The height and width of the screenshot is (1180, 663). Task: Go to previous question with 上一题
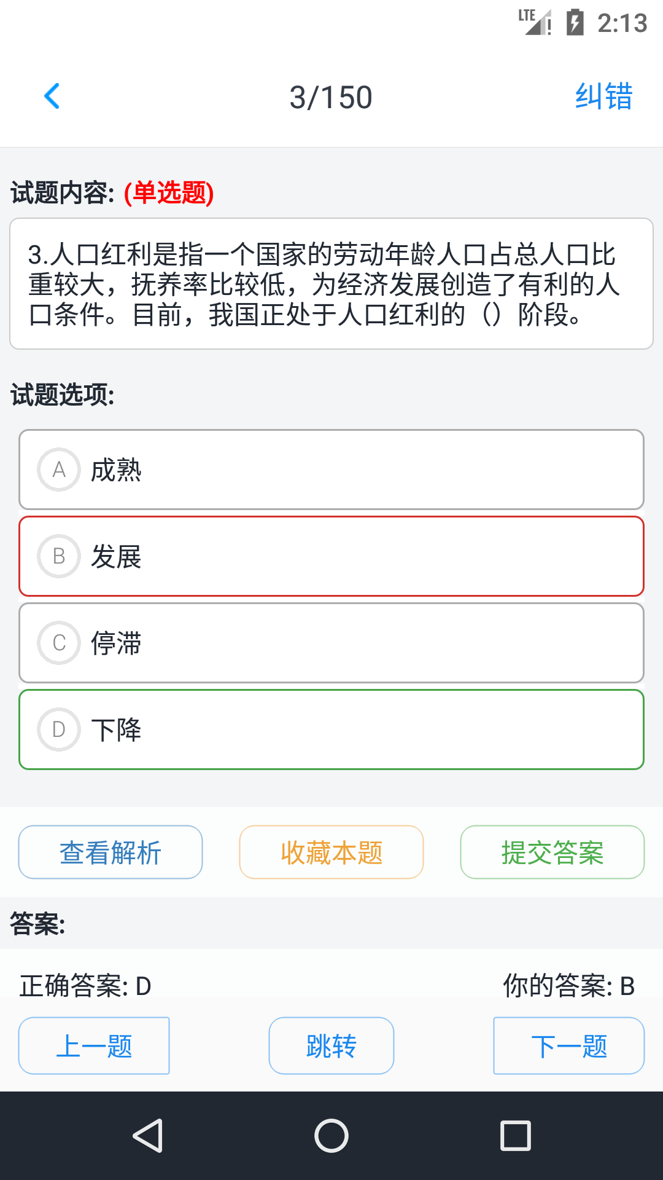click(94, 1045)
